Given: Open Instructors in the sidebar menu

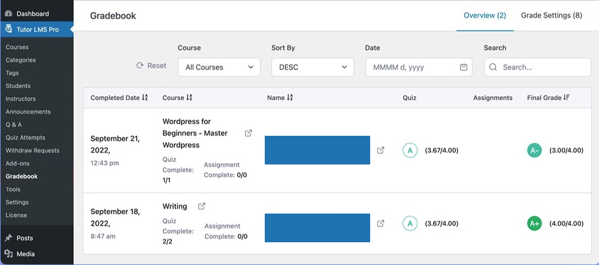Looking at the screenshot, I should (x=20, y=99).
